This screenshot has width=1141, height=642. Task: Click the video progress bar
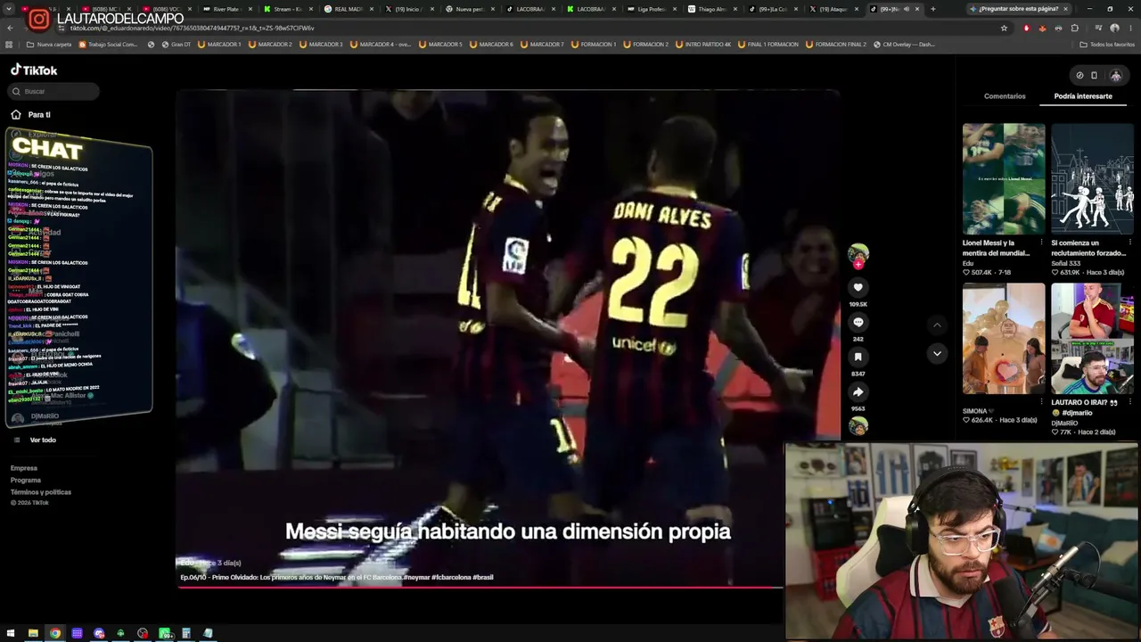480,587
